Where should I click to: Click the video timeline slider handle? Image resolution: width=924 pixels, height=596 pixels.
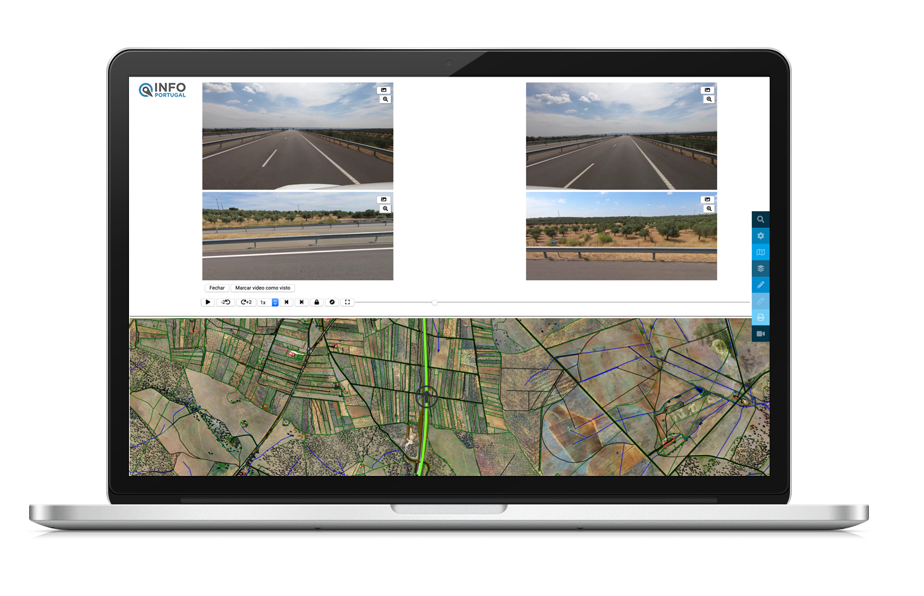pos(434,303)
